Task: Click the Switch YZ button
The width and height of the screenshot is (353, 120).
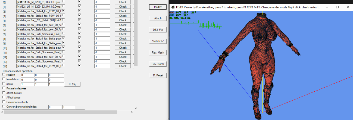Action: coord(158,41)
